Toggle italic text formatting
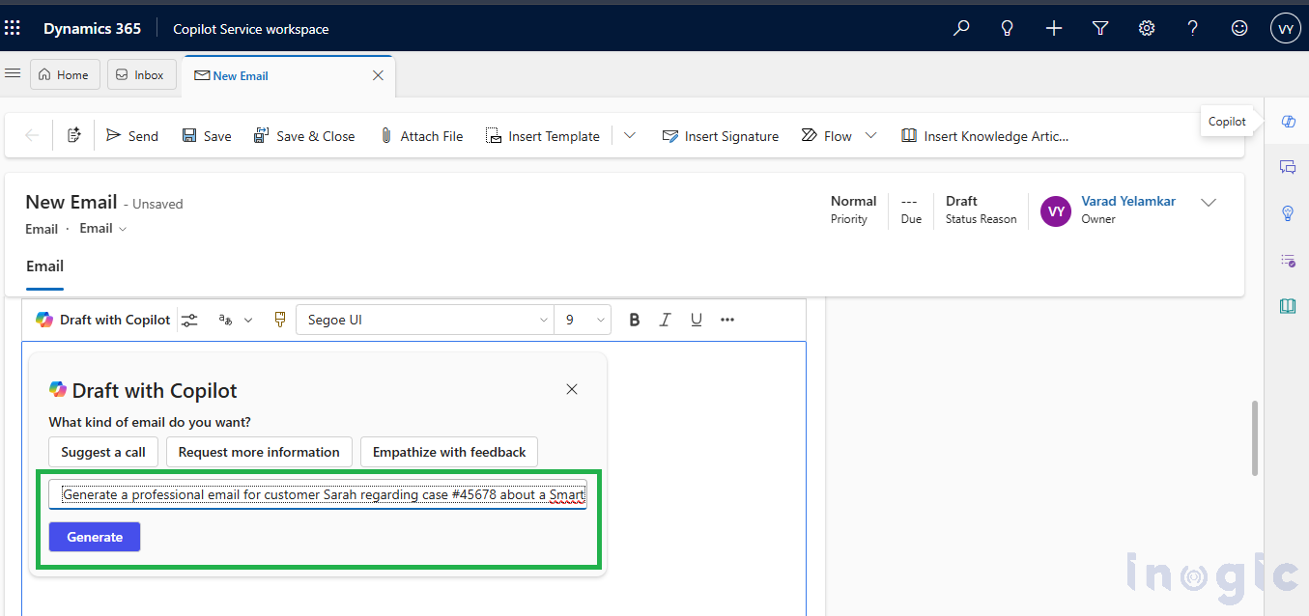 (665, 320)
